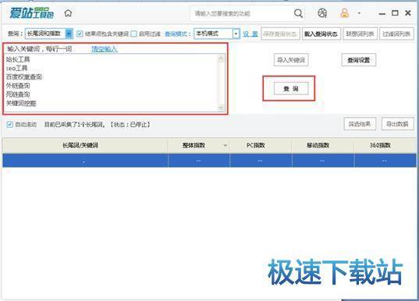This screenshot has height=301, width=419.
Task: Click the 筛选结果 button
Action: pos(360,124)
